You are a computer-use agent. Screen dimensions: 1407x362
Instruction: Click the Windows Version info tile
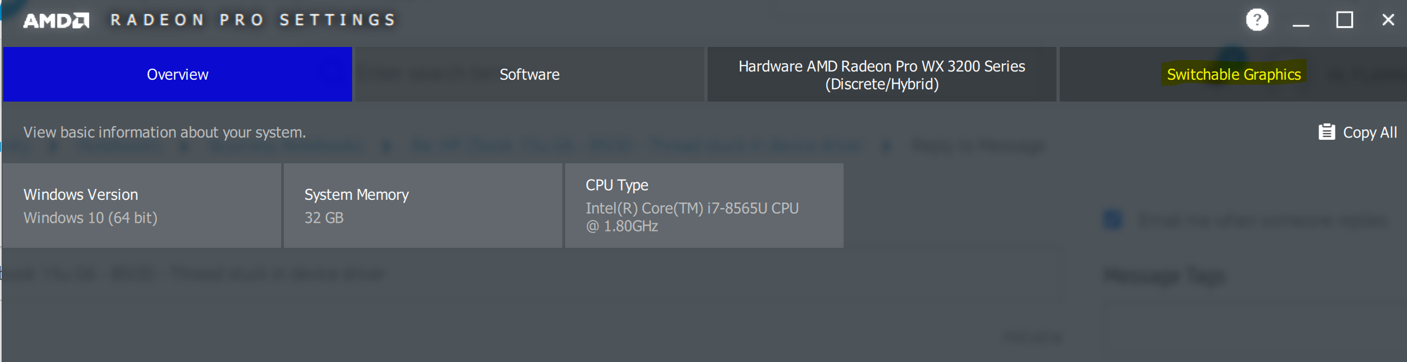(x=141, y=205)
